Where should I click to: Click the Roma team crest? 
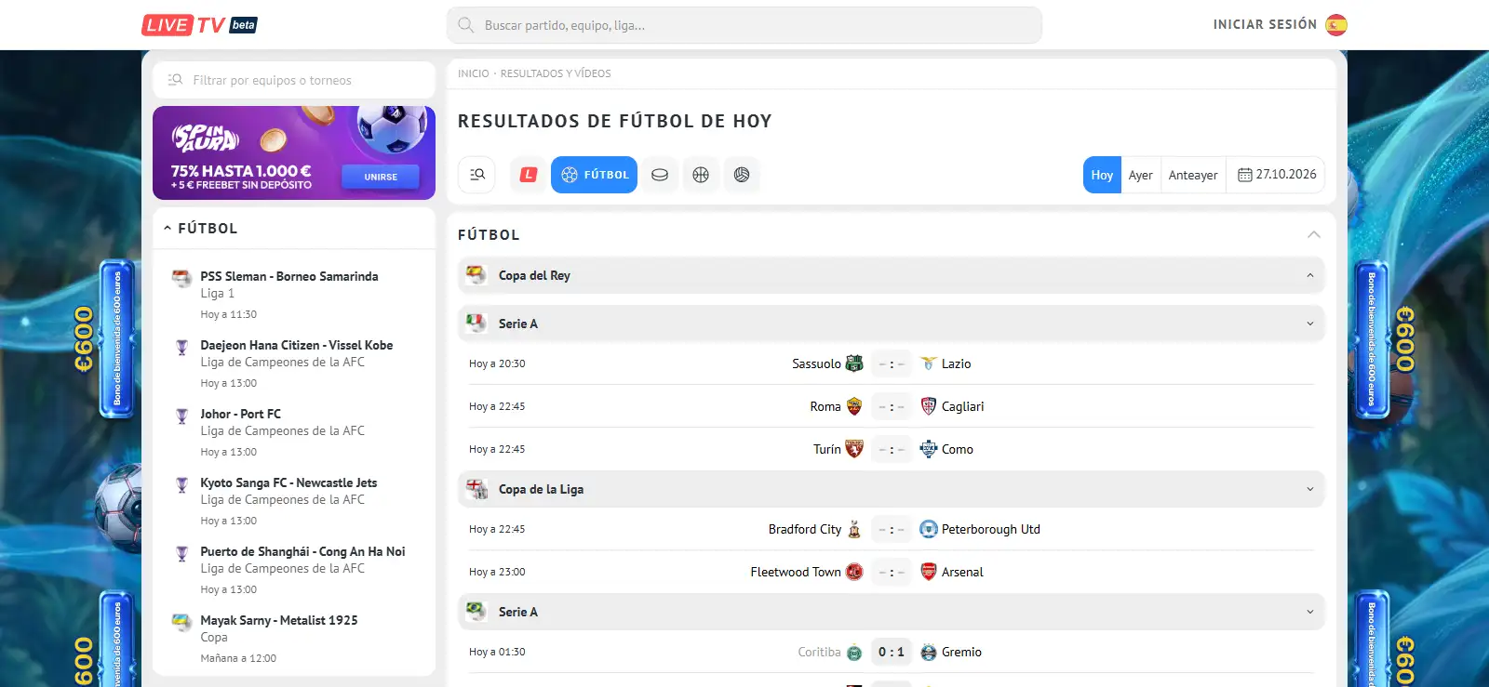point(854,406)
